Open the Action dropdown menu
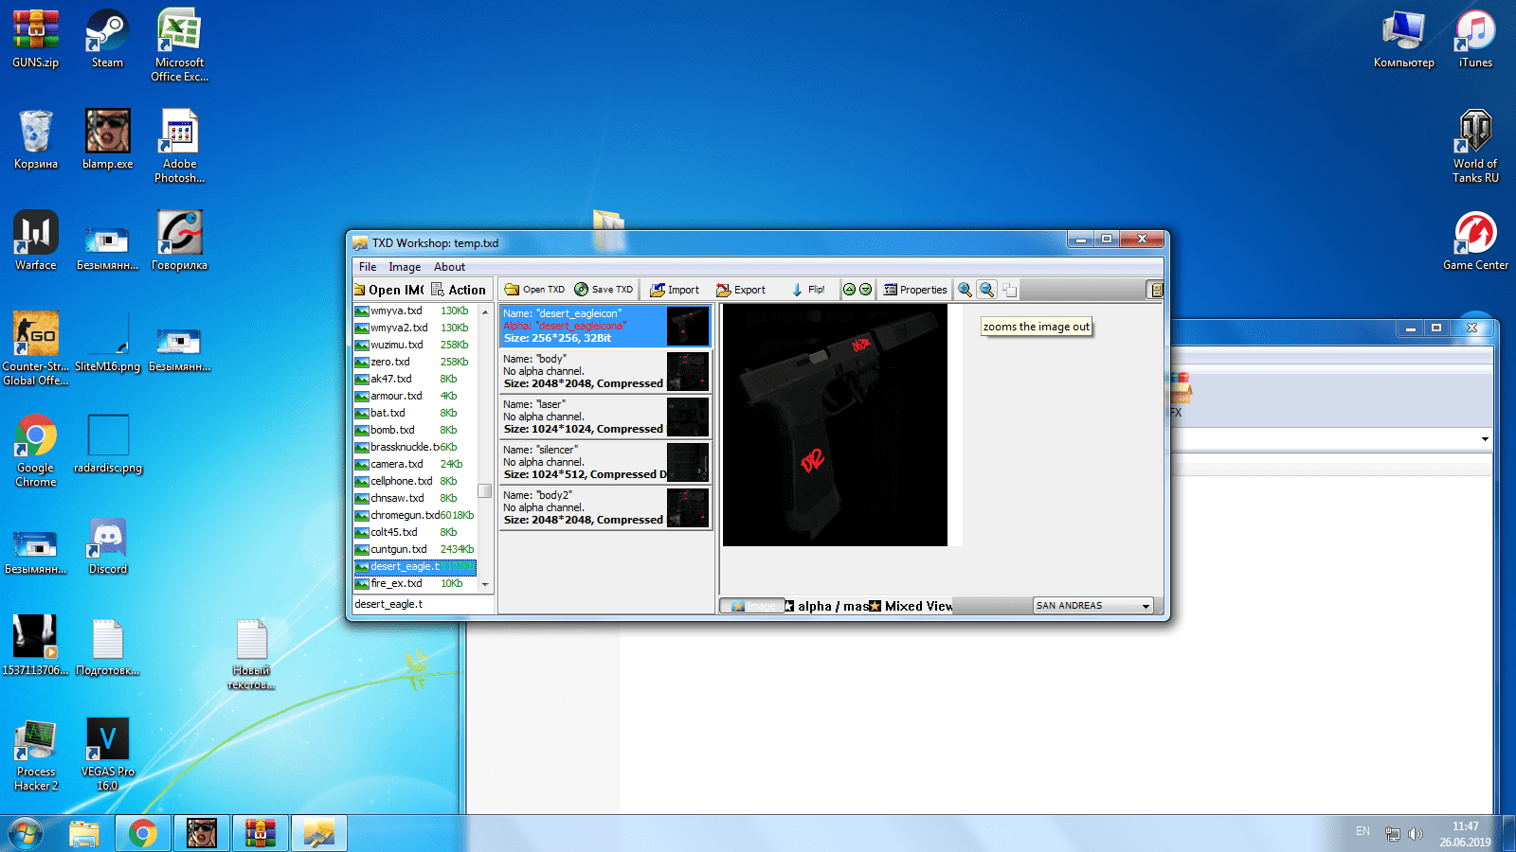This screenshot has width=1516, height=852. tap(459, 290)
